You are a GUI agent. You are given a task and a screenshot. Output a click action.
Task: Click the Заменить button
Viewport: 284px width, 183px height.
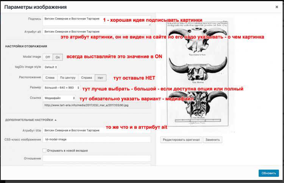point(213,140)
